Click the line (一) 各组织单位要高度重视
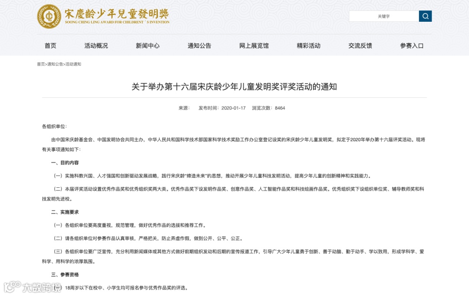 coord(130,225)
